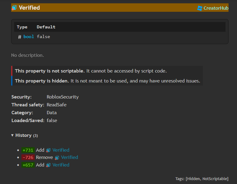Open the bool type link

click(x=29, y=37)
